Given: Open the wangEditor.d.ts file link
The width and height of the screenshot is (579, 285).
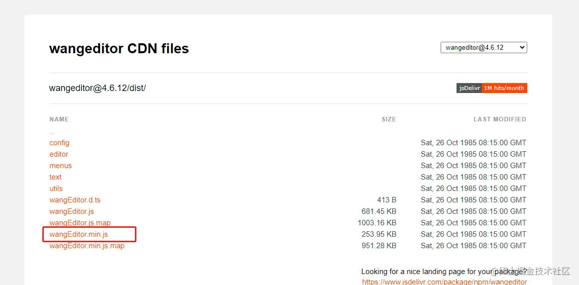Looking at the screenshot, I should (x=75, y=200).
